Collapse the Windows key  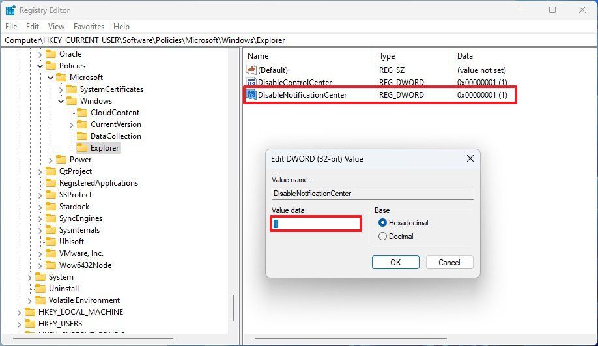click(x=61, y=101)
